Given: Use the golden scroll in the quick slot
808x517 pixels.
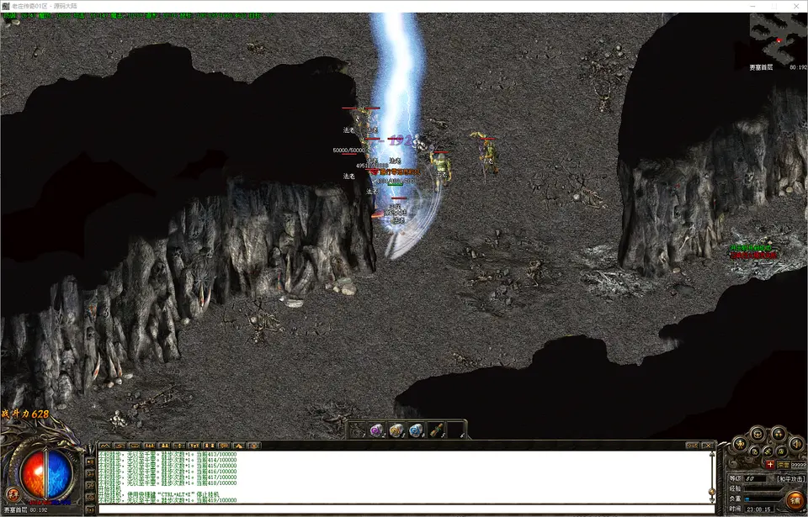Looking at the screenshot, I should point(396,430).
